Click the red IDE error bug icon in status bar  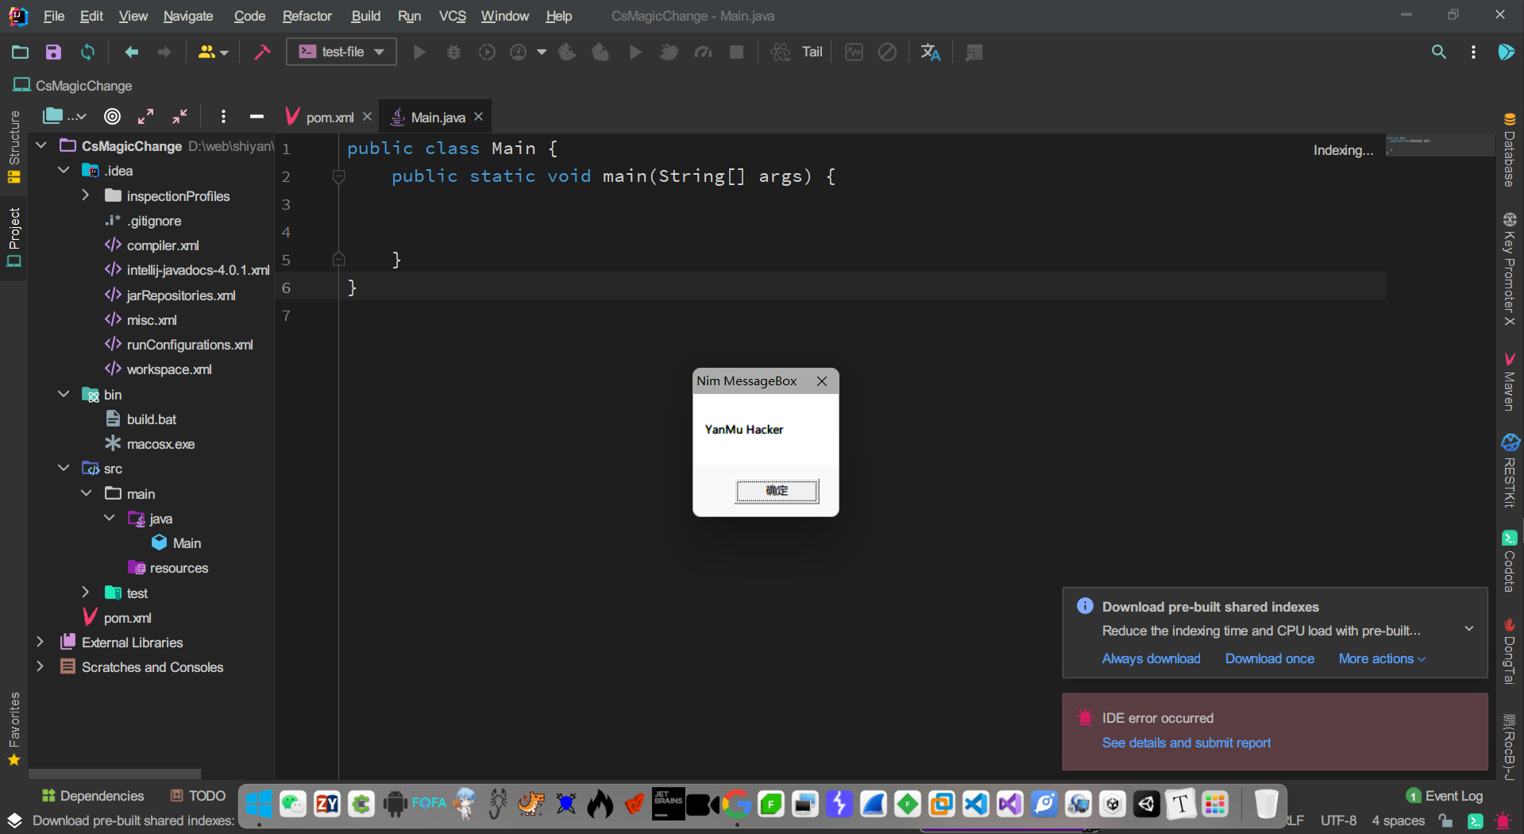1503,820
